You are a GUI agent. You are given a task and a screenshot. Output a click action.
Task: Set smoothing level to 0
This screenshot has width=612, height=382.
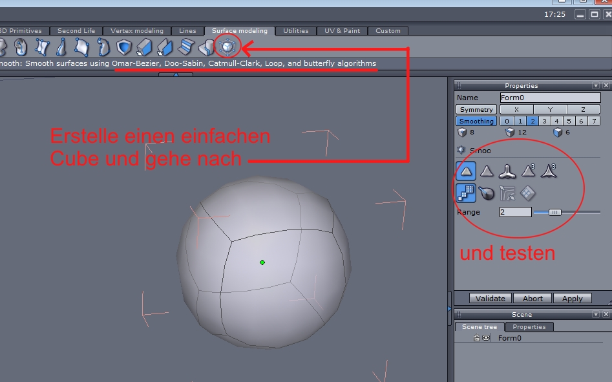(x=507, y=122)
